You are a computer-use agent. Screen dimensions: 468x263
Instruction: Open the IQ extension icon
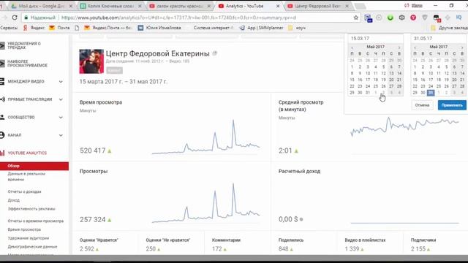pos(458,18)
